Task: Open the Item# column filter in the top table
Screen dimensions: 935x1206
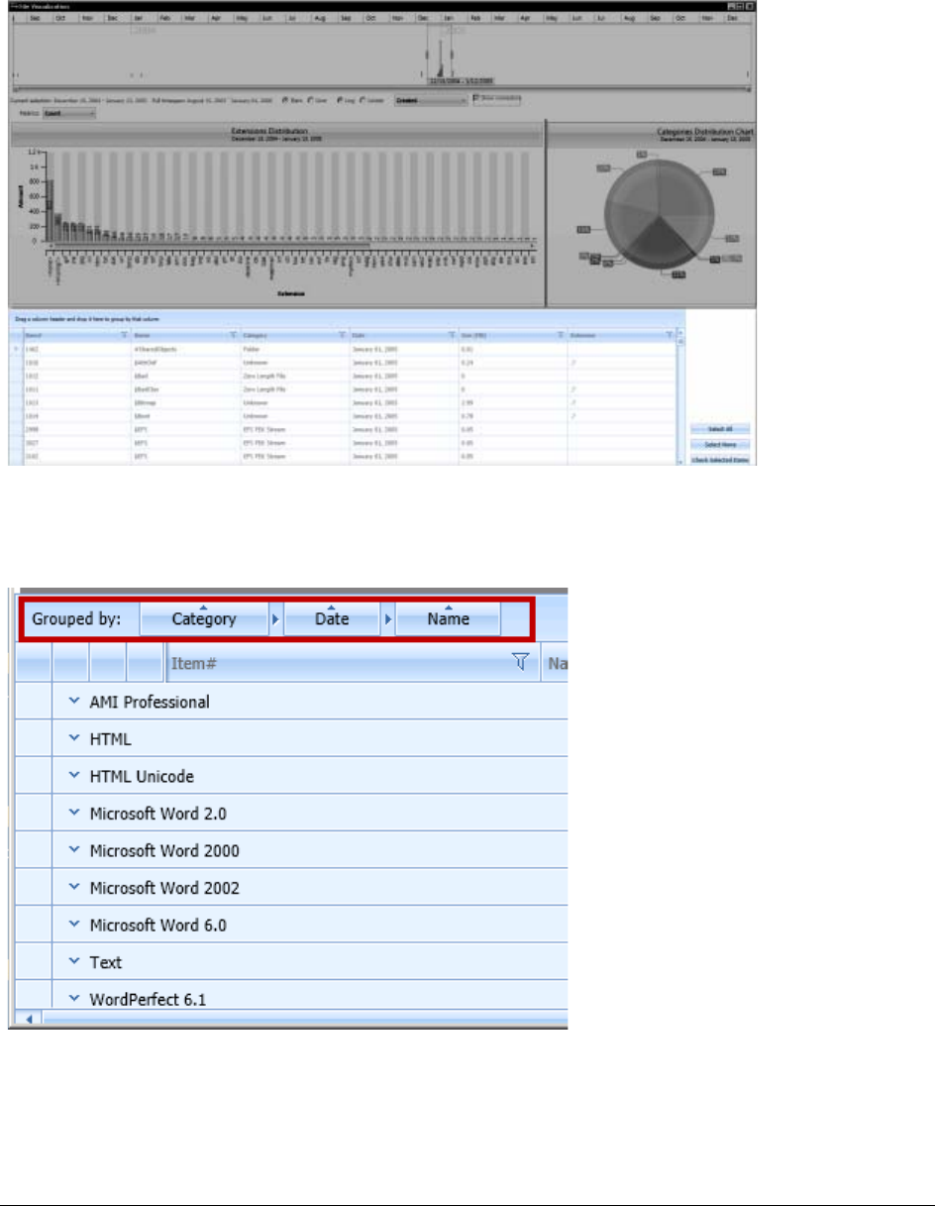Action: pyautogui.click(x=124, y=336)
